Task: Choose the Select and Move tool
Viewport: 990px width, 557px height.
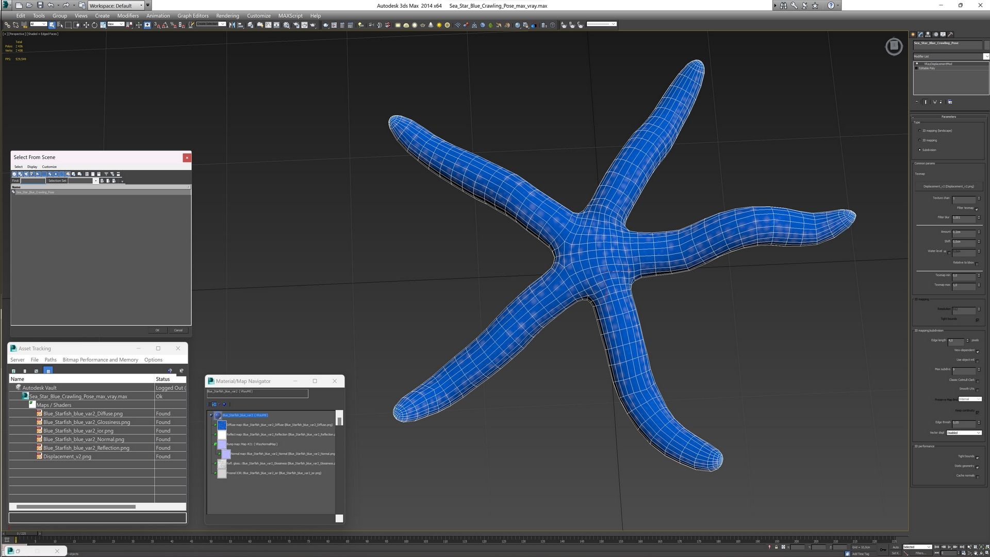Action: tap(86, 25)
